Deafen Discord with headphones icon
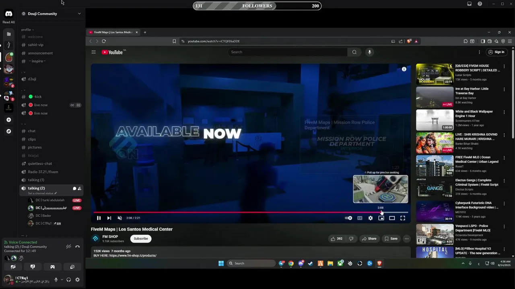 69,280
